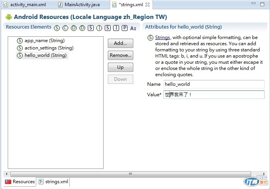Toggle the String Array filter, square S before square I

tap(107, 28)
